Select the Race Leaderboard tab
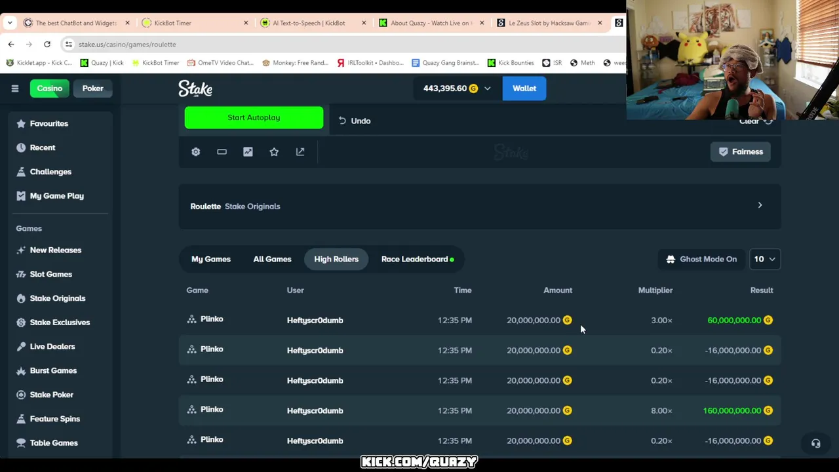 pos(418,259)
